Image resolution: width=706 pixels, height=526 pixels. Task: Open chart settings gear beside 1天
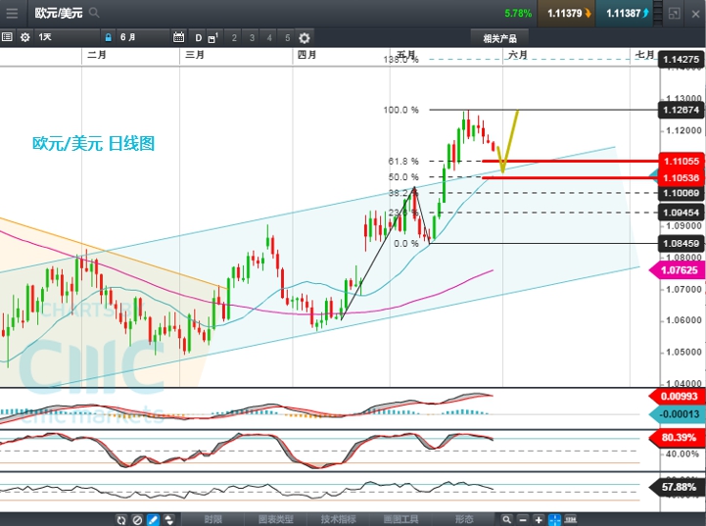point(24,37)
